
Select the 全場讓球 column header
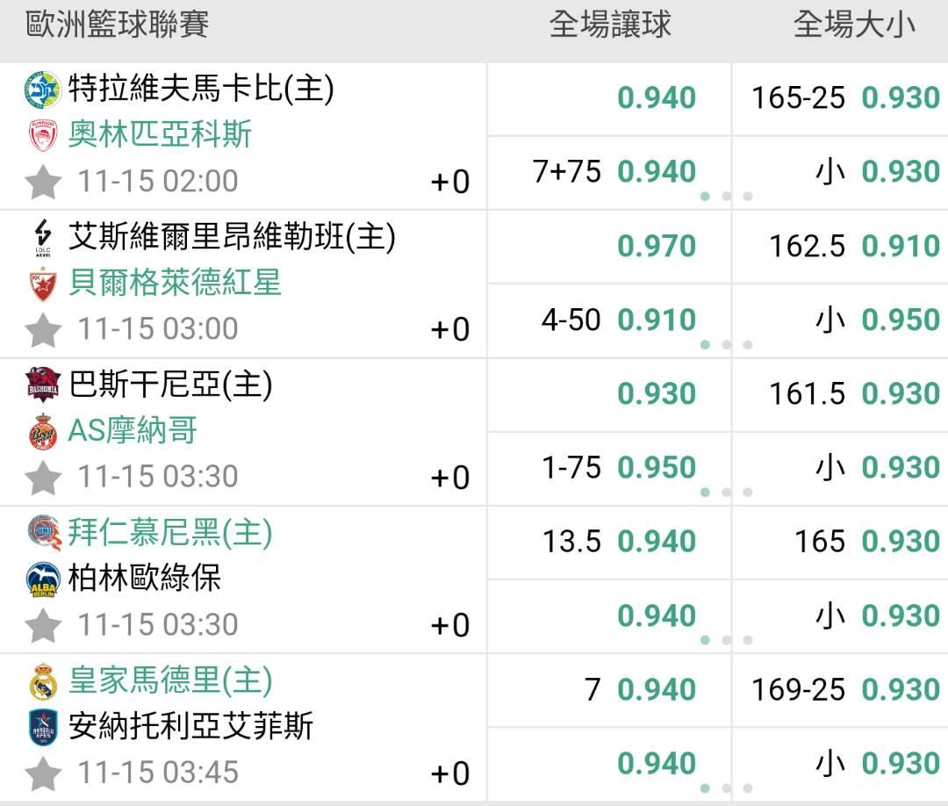[609, 25]
